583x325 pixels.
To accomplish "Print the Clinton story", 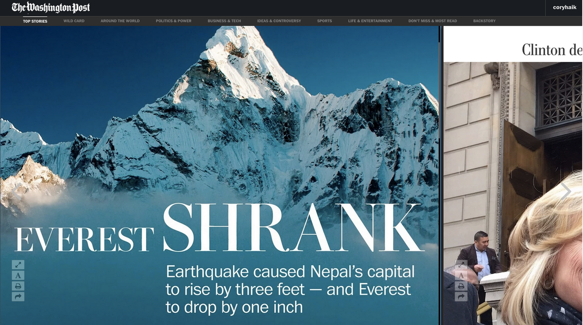I will [461, 286].
